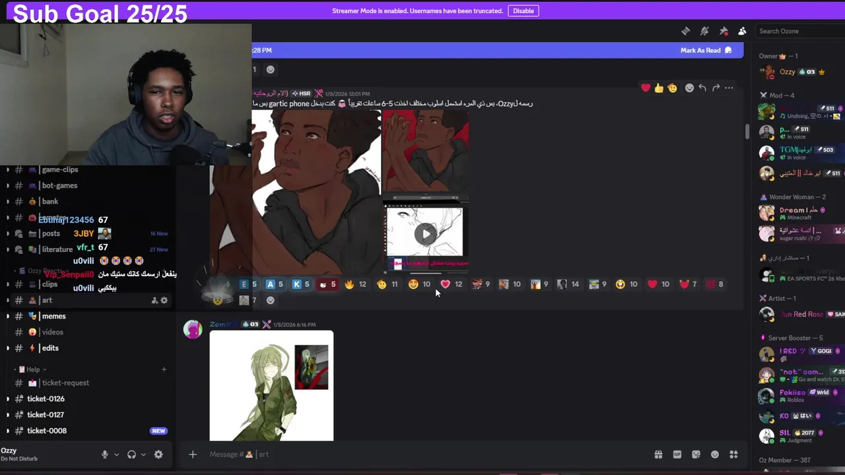Viewport: 845px width, 475px height.
Task: Toggle the letter E reaction with 5
Action: 248,284
